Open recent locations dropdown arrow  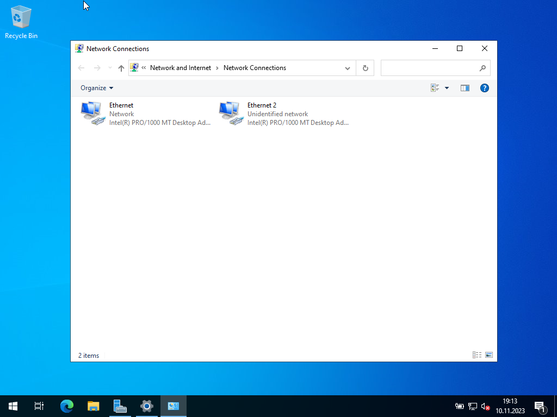[x=110, y=68]
